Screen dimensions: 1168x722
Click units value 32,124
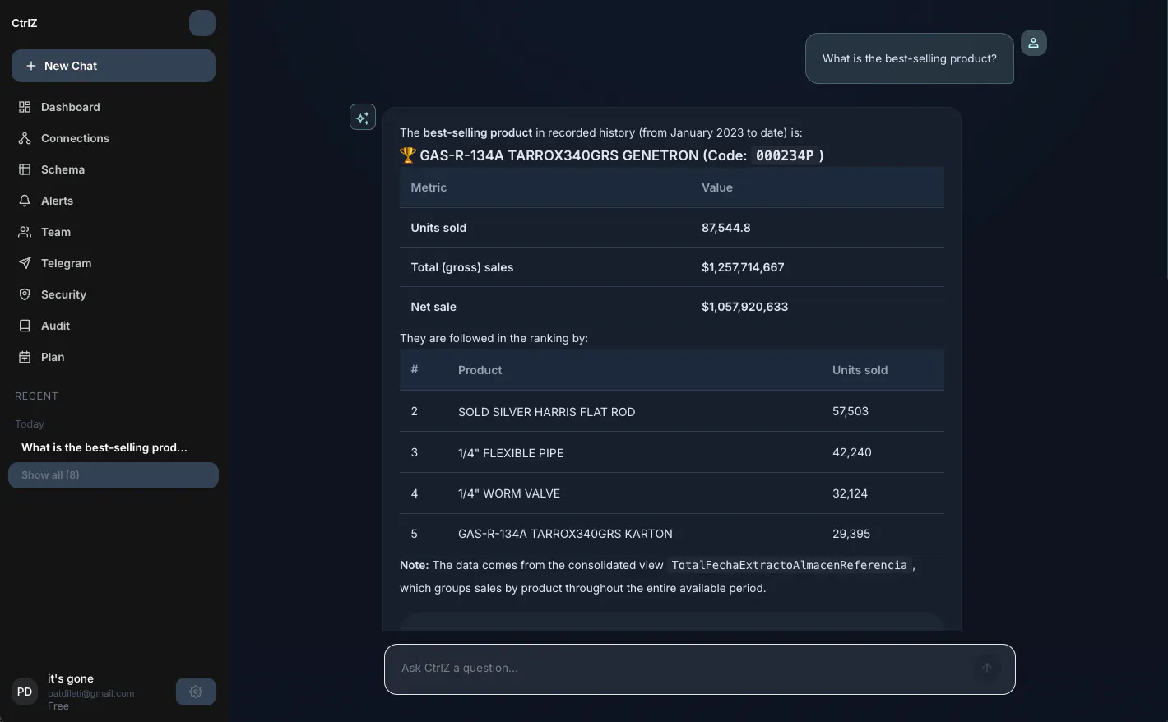pos(850,493)
